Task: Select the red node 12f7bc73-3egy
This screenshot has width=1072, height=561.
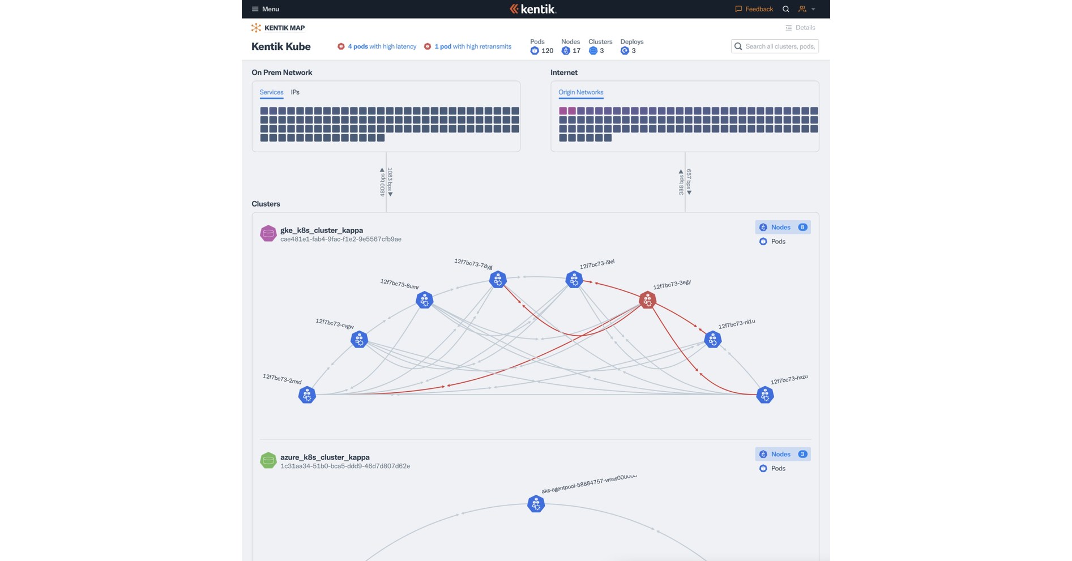Action: pos(647,300)
